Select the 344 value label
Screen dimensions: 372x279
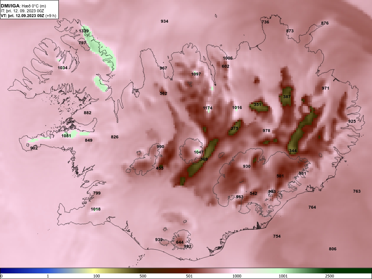(x=293, y=151)
